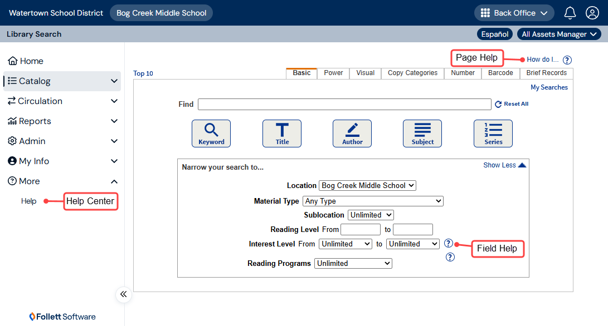608x326 pixels.
Task: Open the notifications bell
Action: click(x=570, y=13)
